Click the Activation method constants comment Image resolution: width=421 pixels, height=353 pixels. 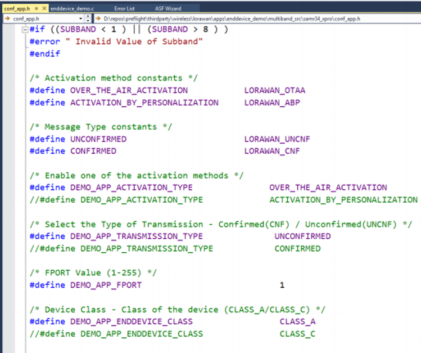point(114,78)
